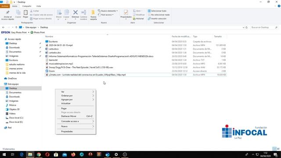The image size is (281, 158).
Task: Open Nuevo elemento dropdown
Action: coord(108,11)
